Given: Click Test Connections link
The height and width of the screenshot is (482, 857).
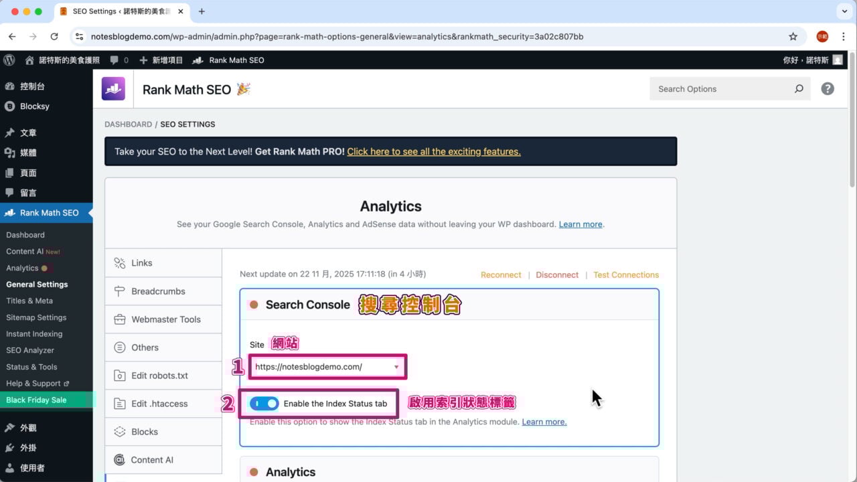Looking at the screenshot, I should pyautogui.click(x=625, y=275).
